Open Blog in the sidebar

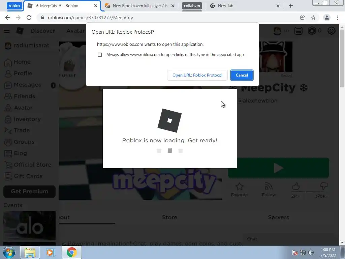pos(16,153)
